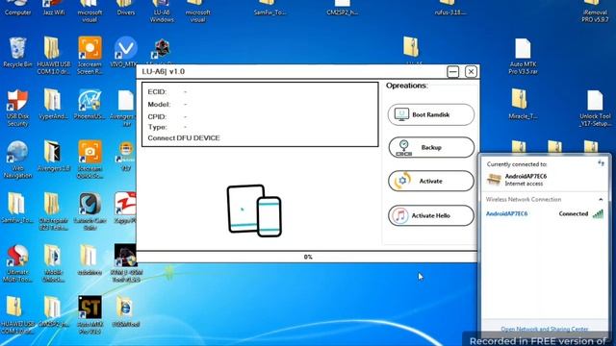Click the wireless signal strength bars icon

tap(598, 213)
